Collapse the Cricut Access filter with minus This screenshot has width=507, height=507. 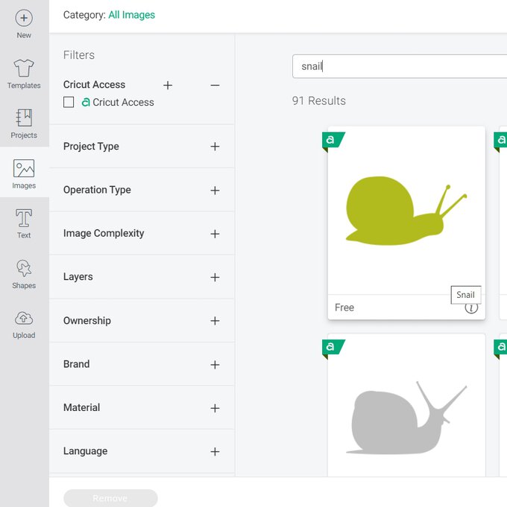(x=215, y=86)
